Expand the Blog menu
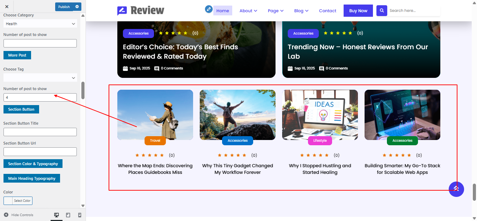Viewport: 477px width, 221px height. 301,11
